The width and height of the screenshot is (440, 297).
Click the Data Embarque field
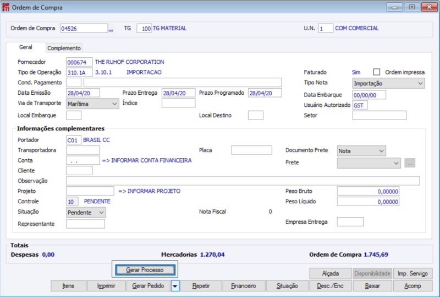tap(369, 95)
